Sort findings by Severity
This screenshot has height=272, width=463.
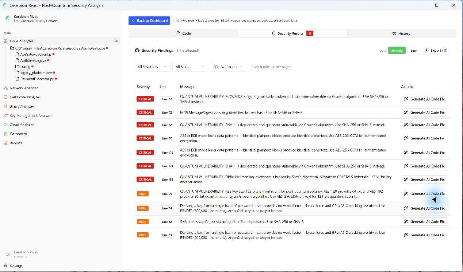point(397,51)
